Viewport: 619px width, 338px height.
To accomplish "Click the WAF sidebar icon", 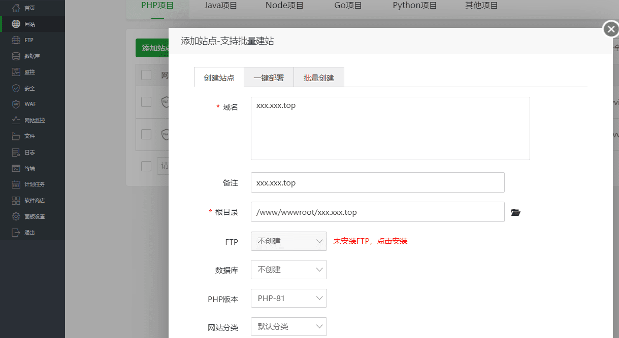I will click(16, 104).
